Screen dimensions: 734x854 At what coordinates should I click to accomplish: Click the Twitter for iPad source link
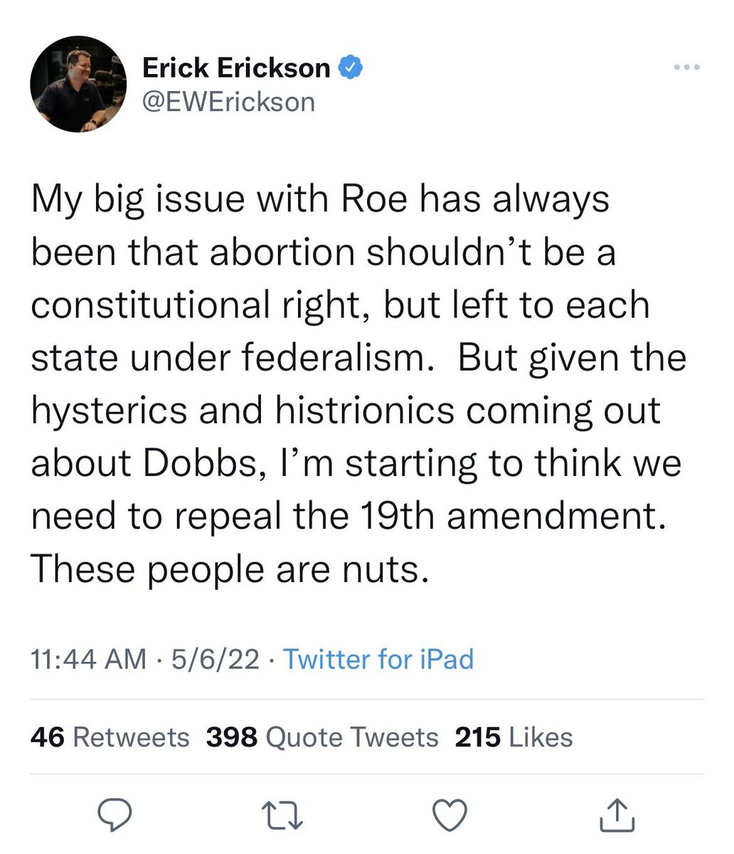pos(378,659)
